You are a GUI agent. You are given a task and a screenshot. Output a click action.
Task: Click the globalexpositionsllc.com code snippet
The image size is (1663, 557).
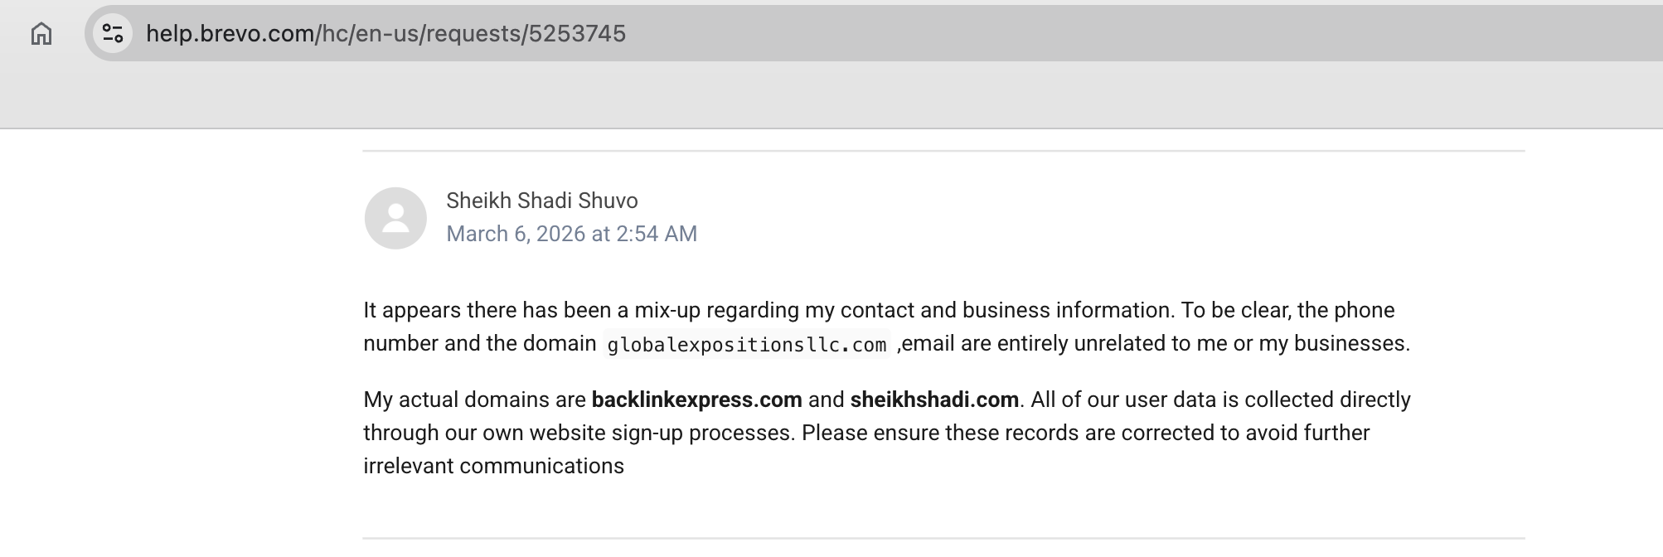pos(746,345)
